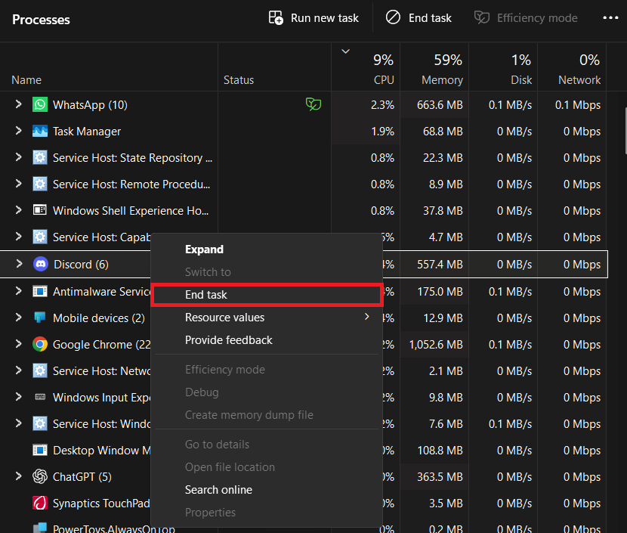This screenshot has height=533, width=627.
Task: Click Google Chrome's 1,052.6 MB memory value
Action: pos(436,345)
